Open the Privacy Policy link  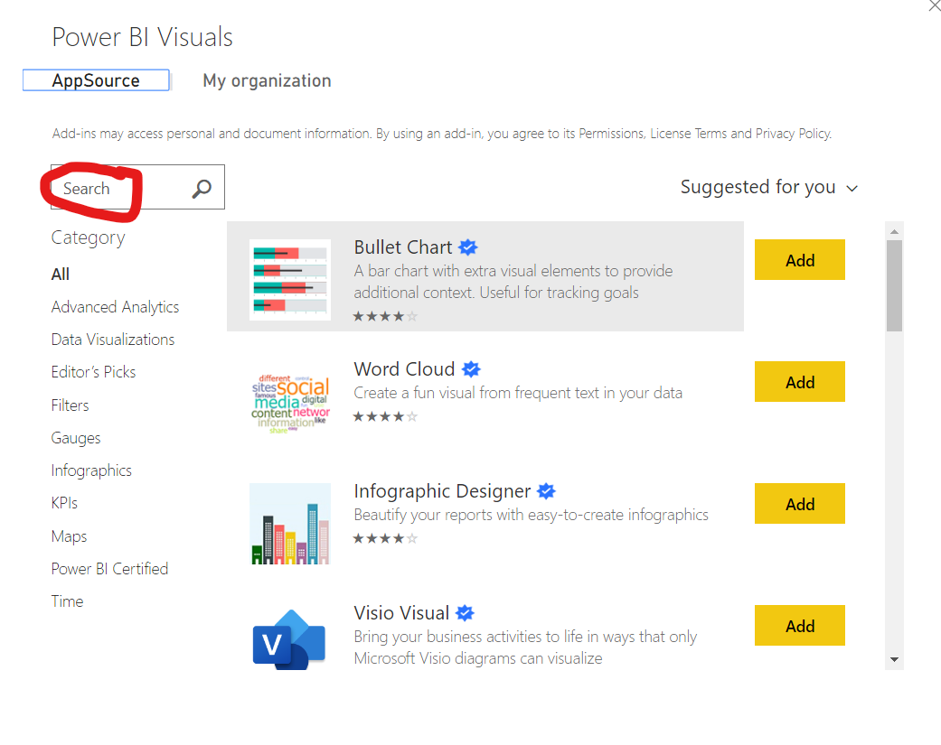coord(793,133)
